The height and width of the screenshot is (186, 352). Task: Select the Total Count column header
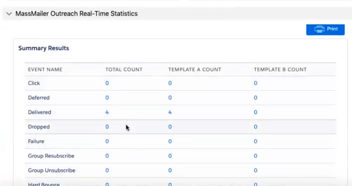(x=124, y=70)
